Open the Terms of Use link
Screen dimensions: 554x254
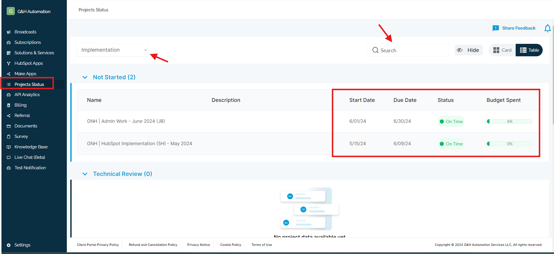tap(261, 245)
